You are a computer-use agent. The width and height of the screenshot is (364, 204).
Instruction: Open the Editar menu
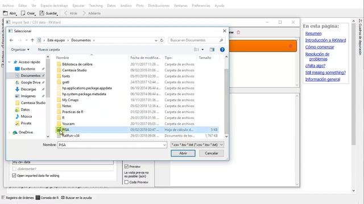(23, 6)
